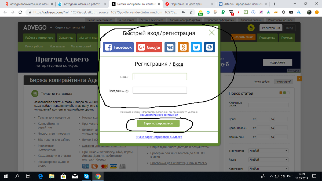This screenshot has width=322, height=181.
Task: Choose Twitter login icon
Action: coord(196,47)
